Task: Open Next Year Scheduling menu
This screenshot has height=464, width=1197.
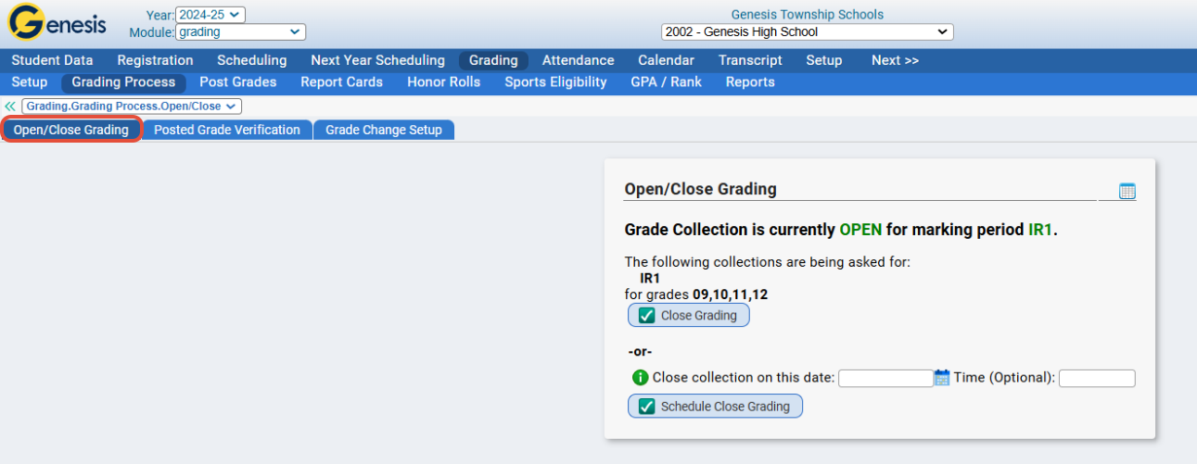Action: [x=377, y=60]
